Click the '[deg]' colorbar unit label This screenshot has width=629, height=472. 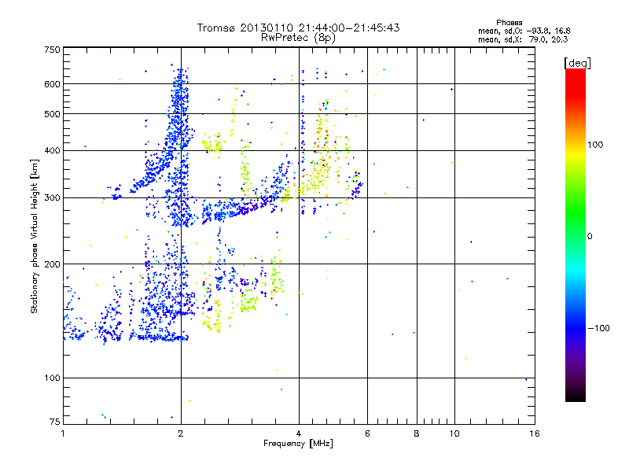[x=577, y=64]
